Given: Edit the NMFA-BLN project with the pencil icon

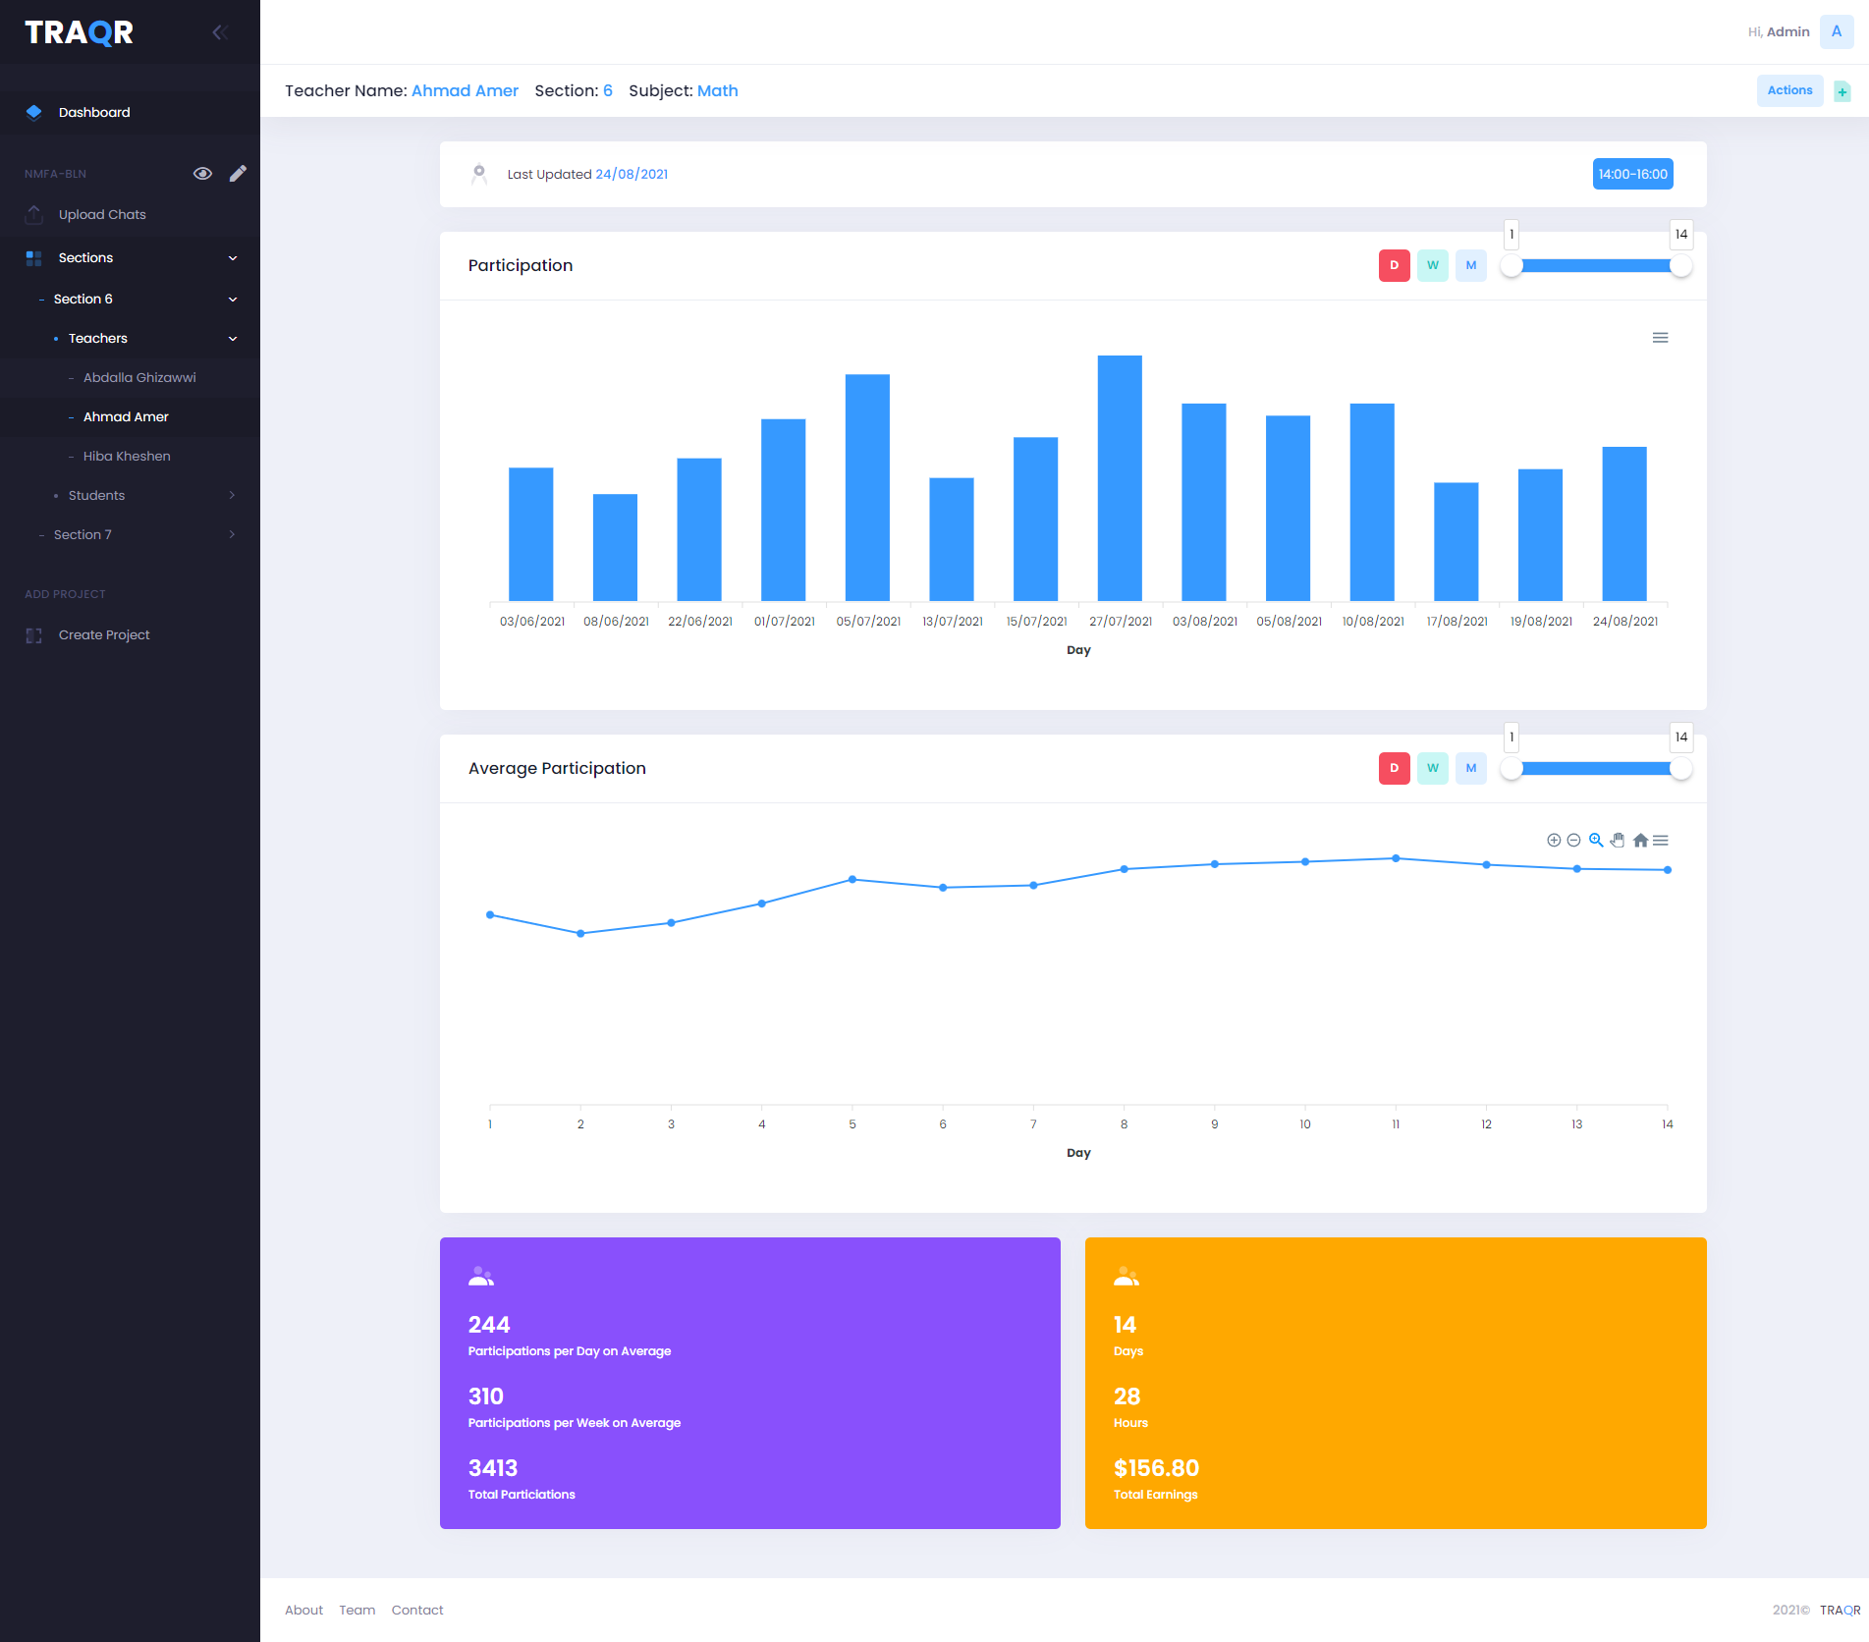Looking at the screenshot, I should [238, 174].
